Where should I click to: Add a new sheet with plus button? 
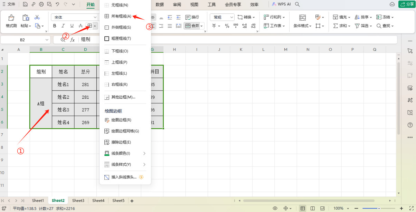click(x=132, y=201)
